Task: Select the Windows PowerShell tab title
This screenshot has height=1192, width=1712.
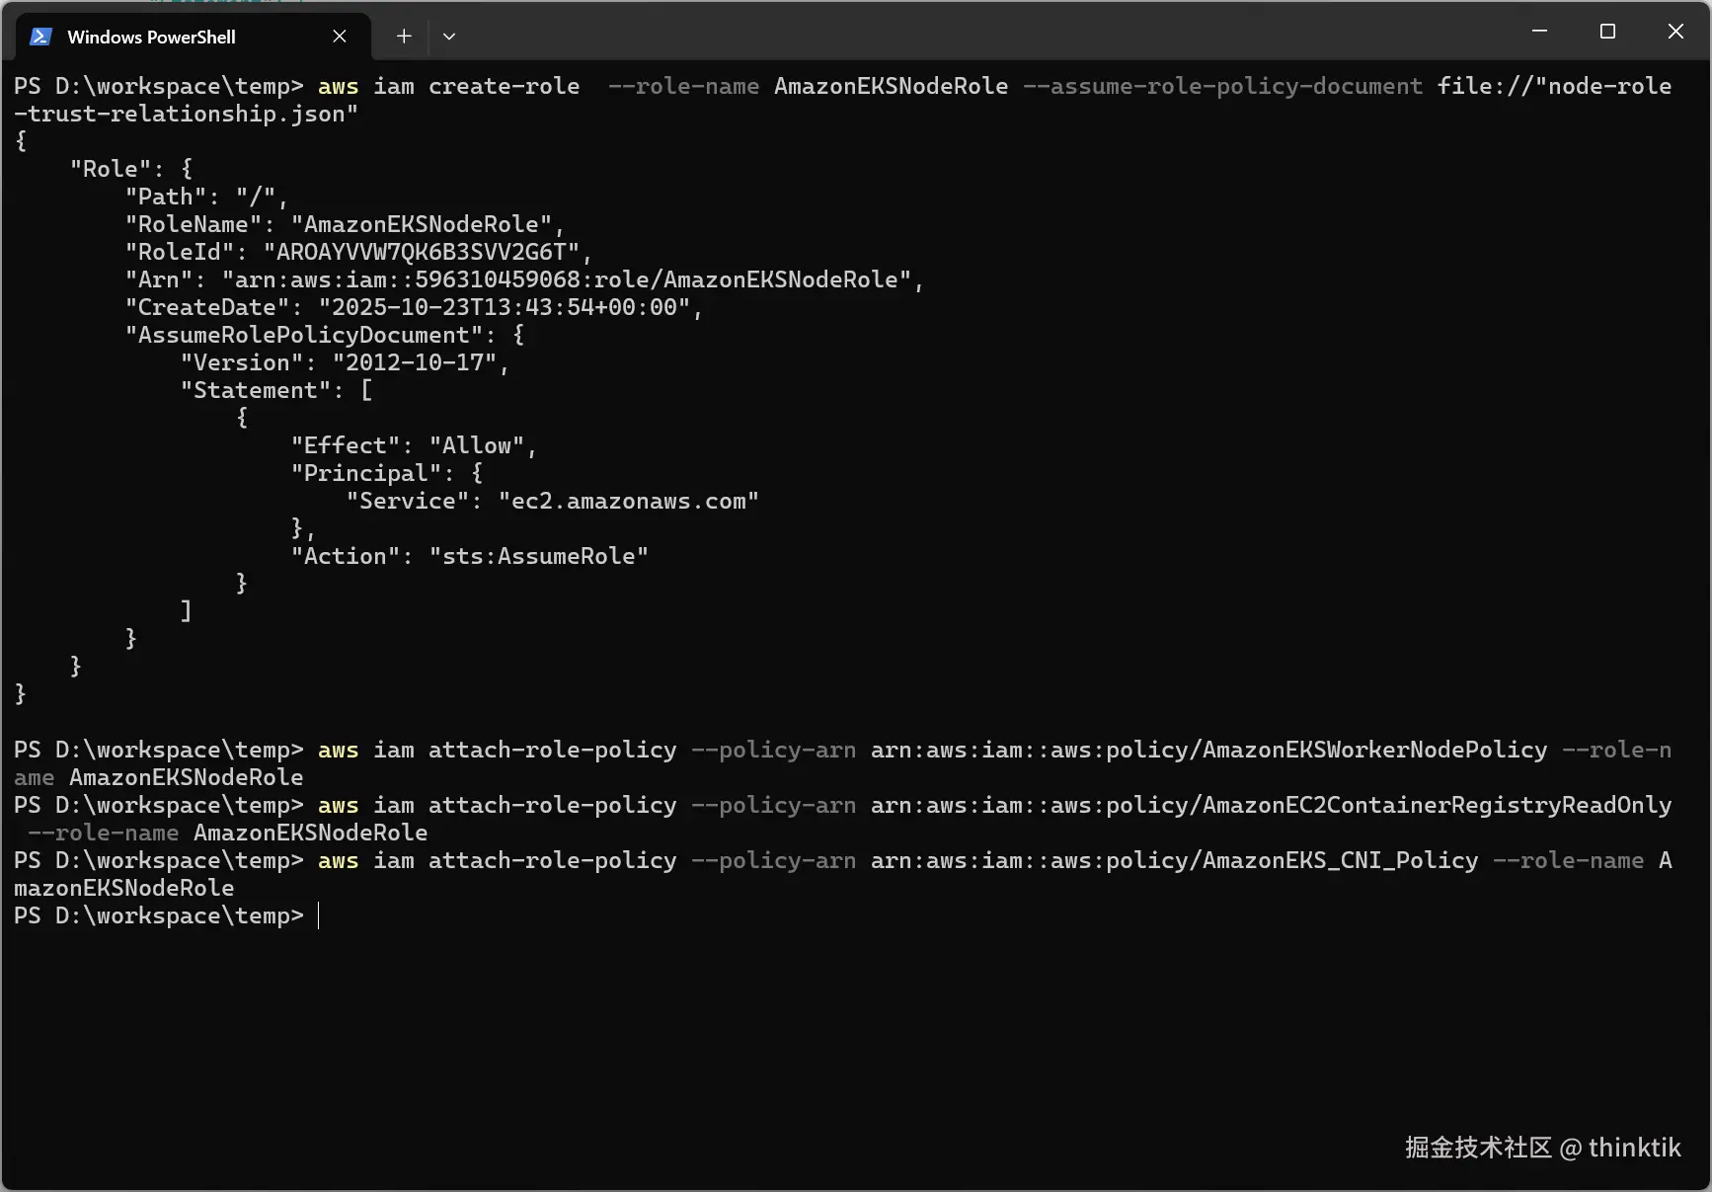Action: pyautogui.click(x=151, y=37)
